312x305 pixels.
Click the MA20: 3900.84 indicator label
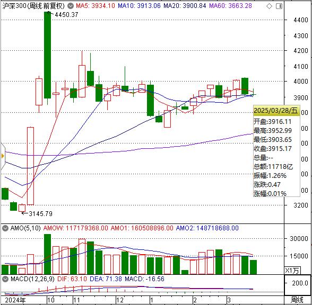(185, 6)
